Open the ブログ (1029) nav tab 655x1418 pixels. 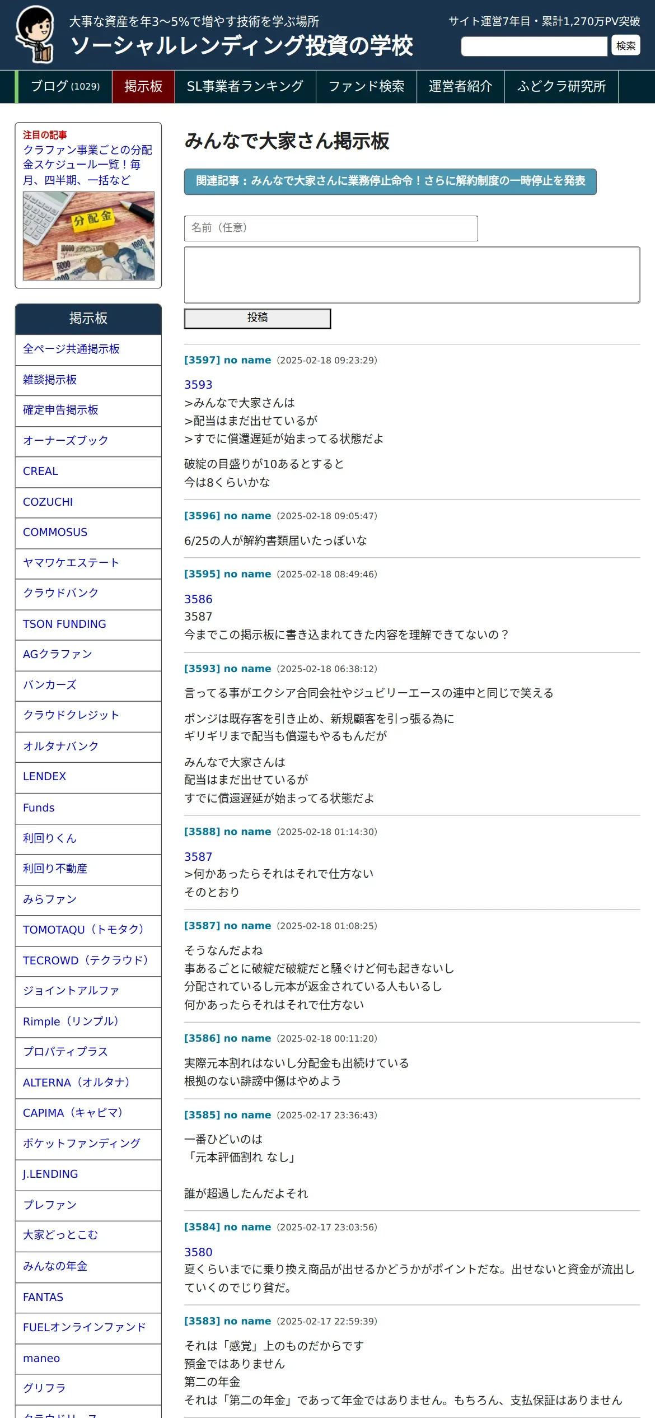65,87
